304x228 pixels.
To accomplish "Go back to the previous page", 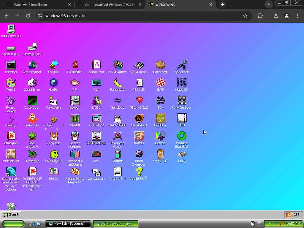I will (7, 16).
